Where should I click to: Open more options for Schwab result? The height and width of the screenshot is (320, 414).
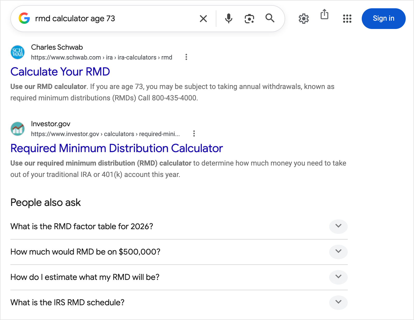(x=186, y=57)
